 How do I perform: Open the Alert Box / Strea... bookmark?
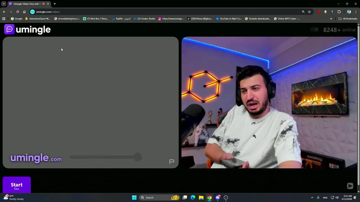click(x=96, y=19)
